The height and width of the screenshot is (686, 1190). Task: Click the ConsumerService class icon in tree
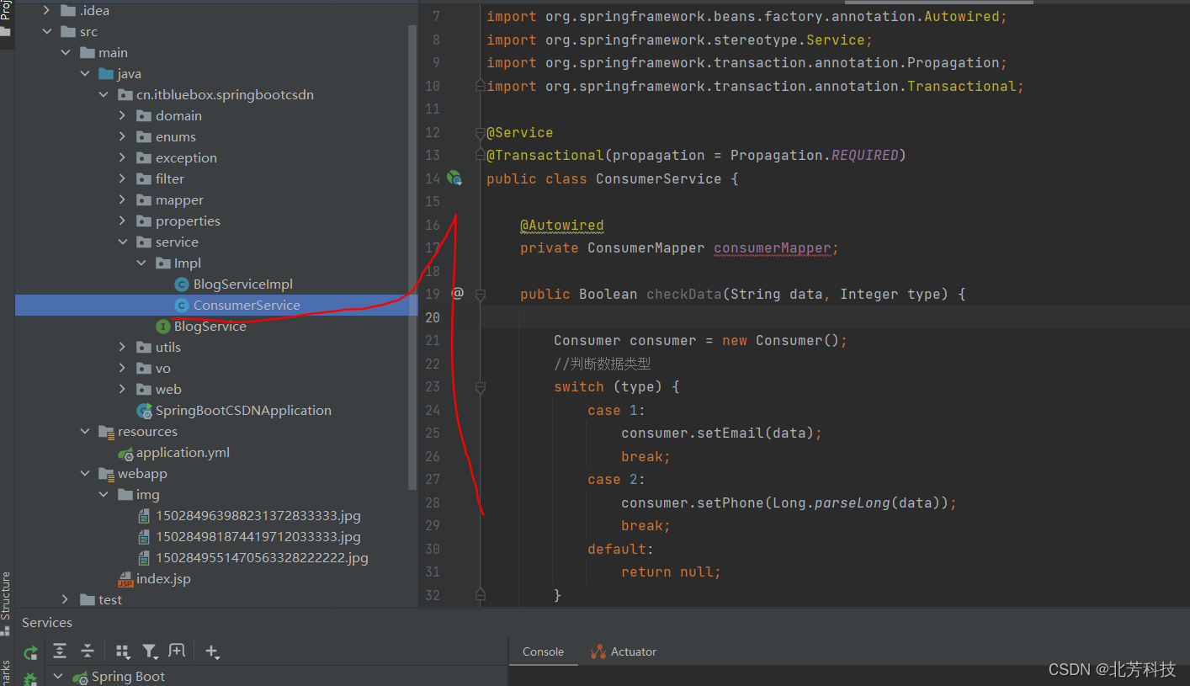pos(181,306)
